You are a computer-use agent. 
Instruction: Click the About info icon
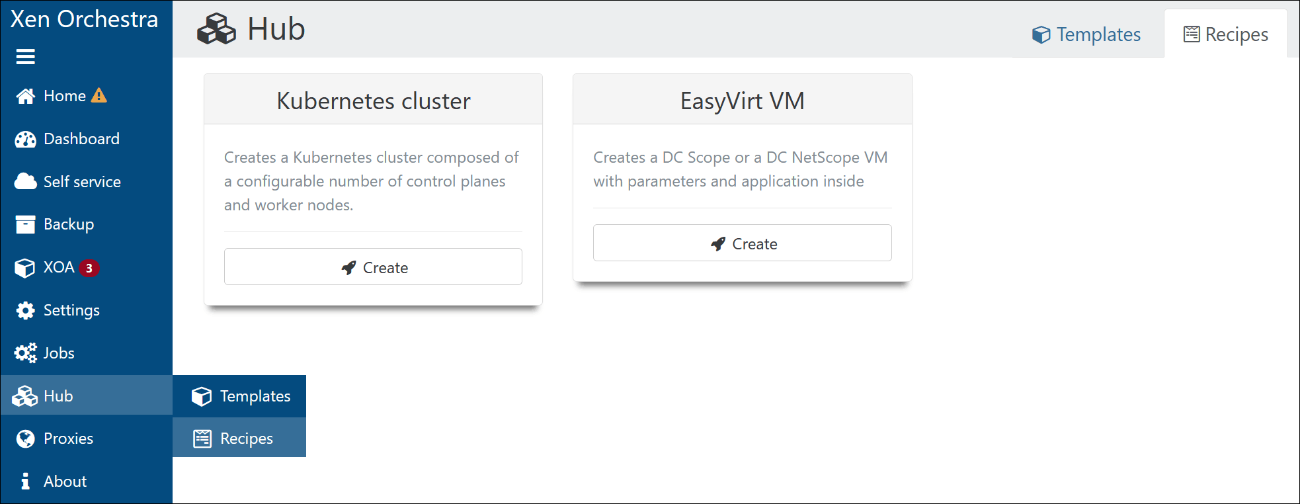click(x=25, y=482)
